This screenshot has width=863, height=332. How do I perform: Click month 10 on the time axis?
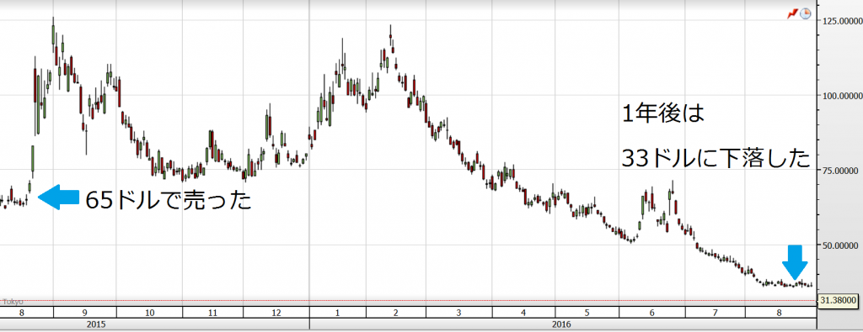(x=149, y=313)
